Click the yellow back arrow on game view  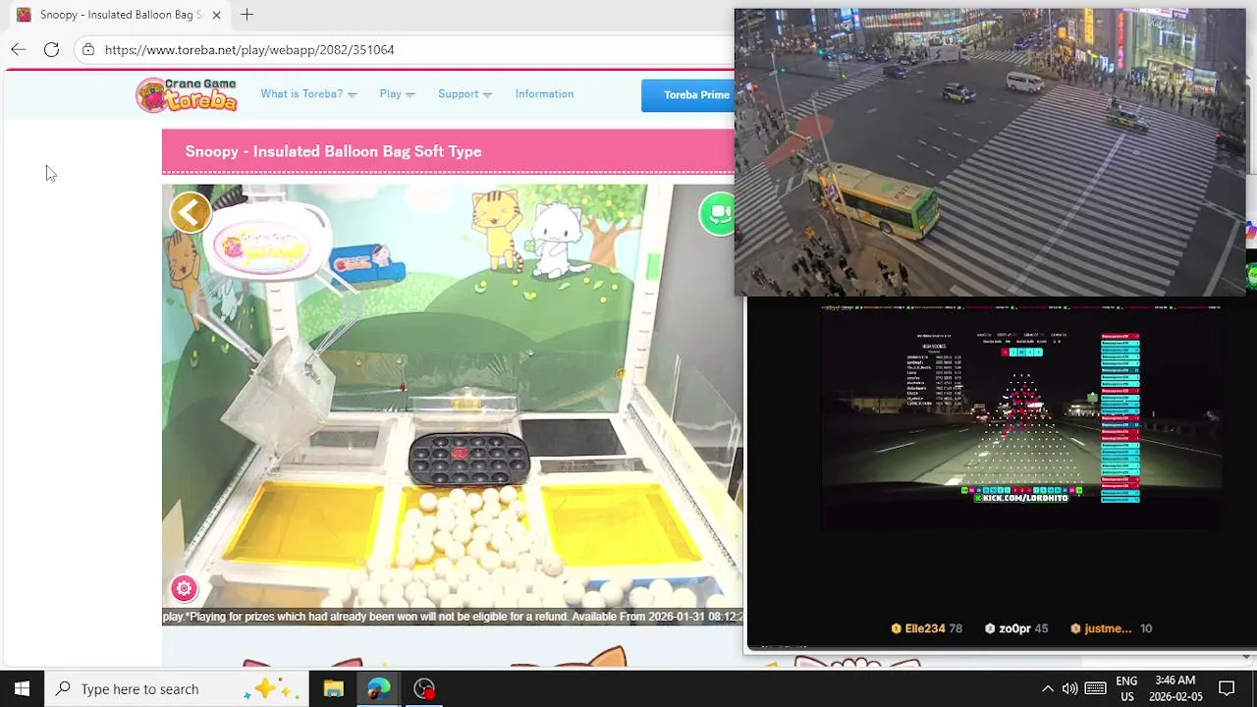click(x=191, y=212)
